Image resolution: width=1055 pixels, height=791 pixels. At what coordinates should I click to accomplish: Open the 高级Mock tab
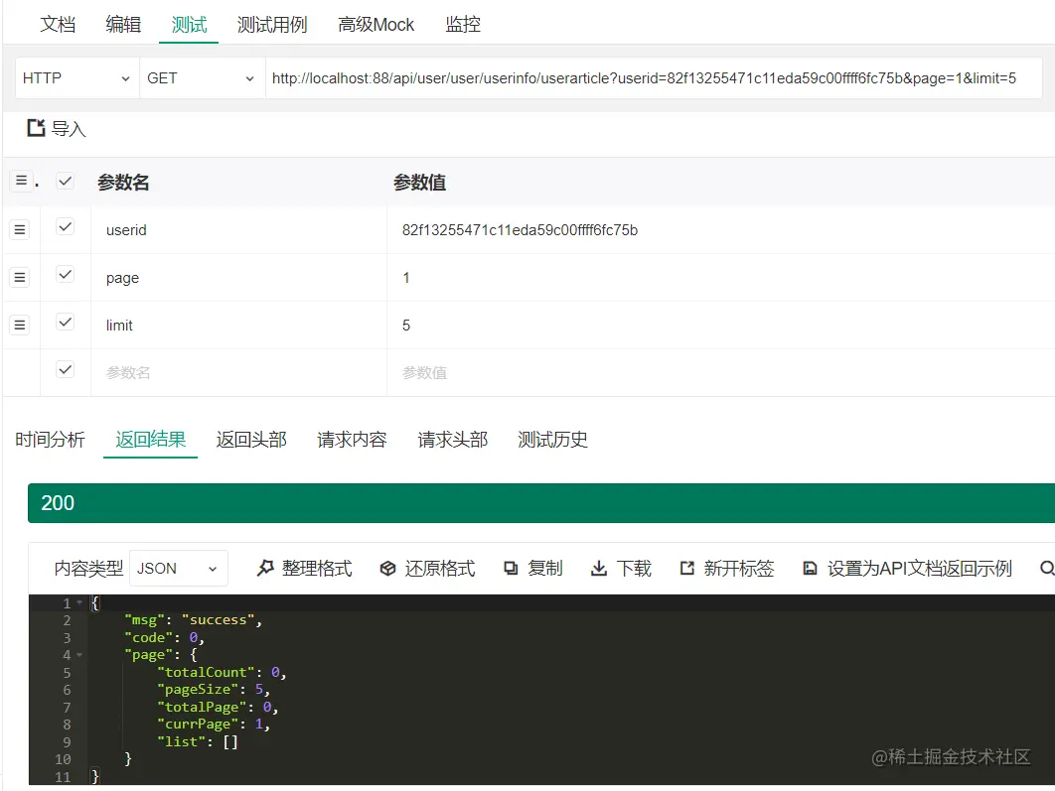377,25
